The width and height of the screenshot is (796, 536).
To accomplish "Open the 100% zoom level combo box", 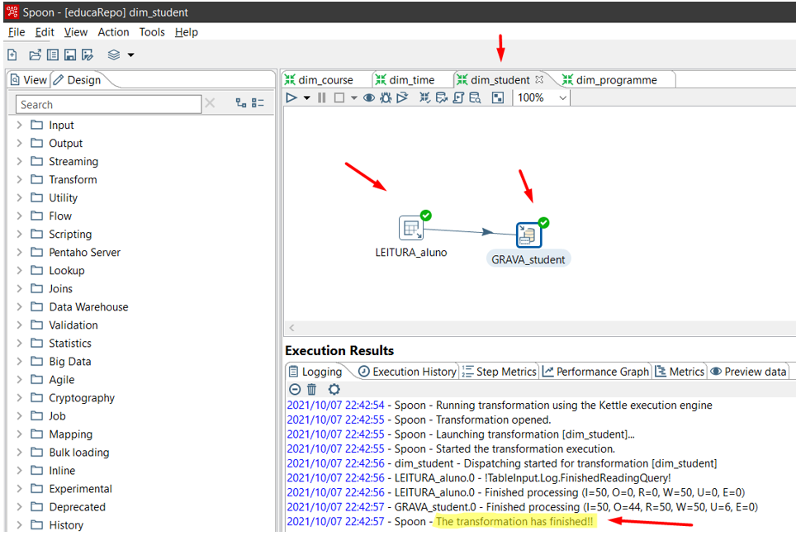I will [542, 97].
